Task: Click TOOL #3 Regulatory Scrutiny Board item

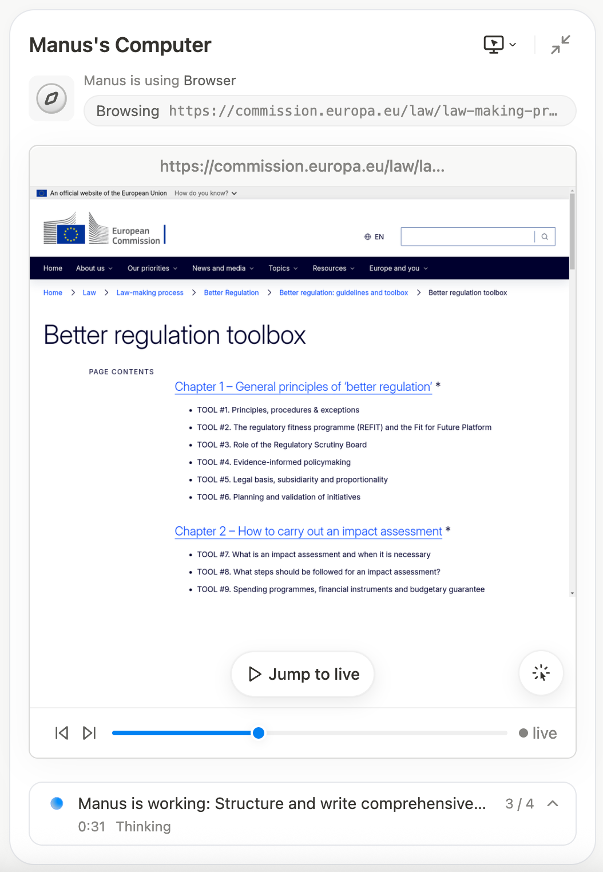Action: (x=281, y=445)
